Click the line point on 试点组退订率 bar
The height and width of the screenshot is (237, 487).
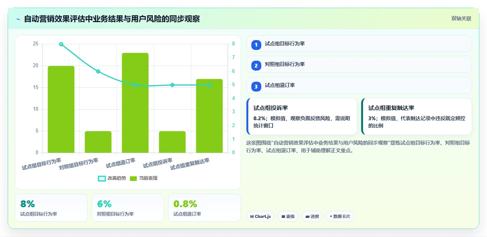pos(135,85)
